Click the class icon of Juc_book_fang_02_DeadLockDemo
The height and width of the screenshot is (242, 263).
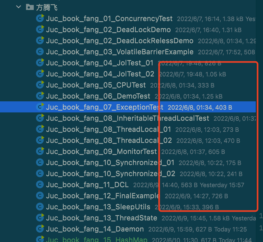pos(40,30)
